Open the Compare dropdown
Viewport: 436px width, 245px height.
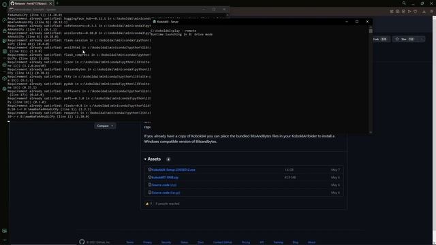click(x=105, y=126)
